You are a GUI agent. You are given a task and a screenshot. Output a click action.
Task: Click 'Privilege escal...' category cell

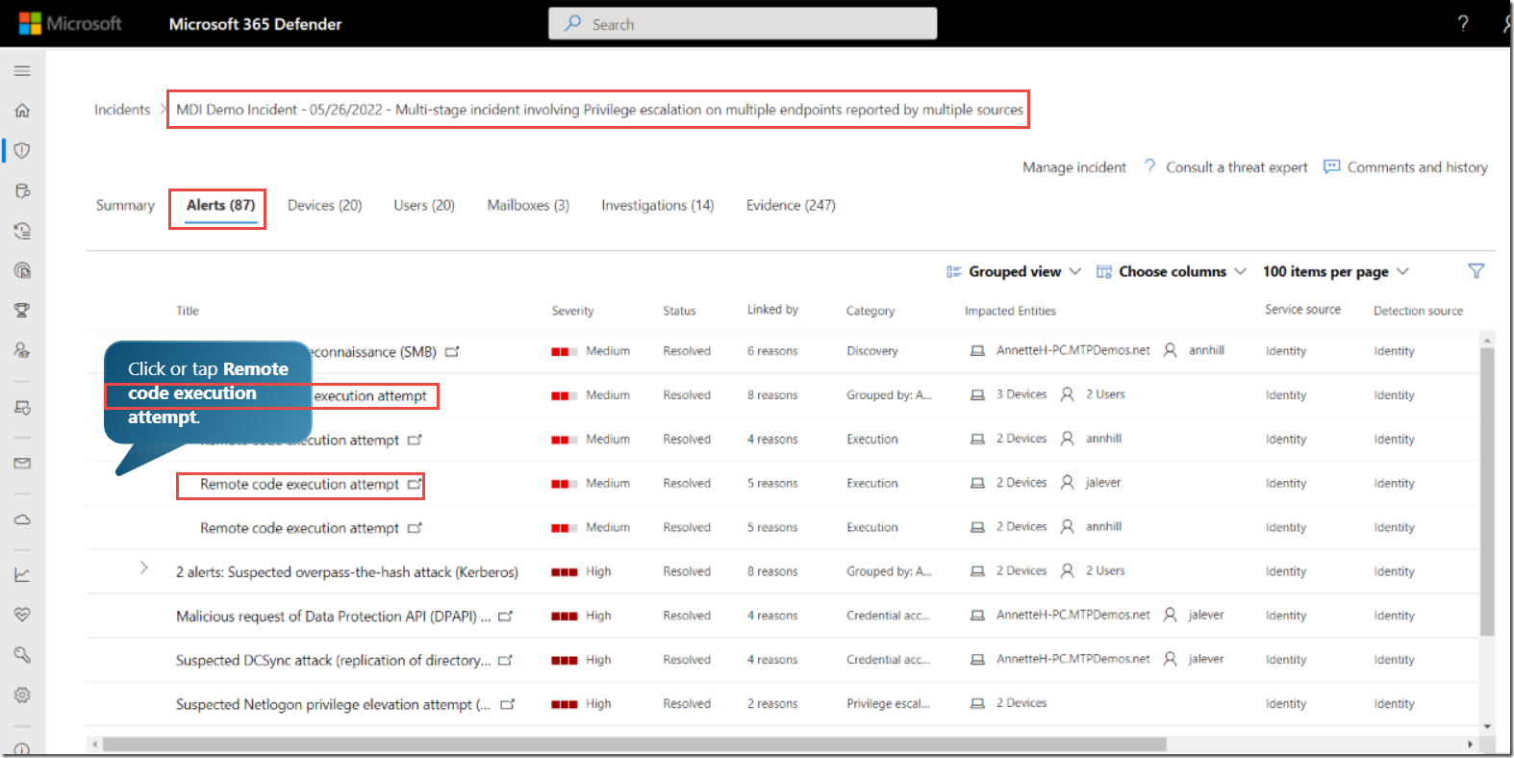(x=888, y=704)
